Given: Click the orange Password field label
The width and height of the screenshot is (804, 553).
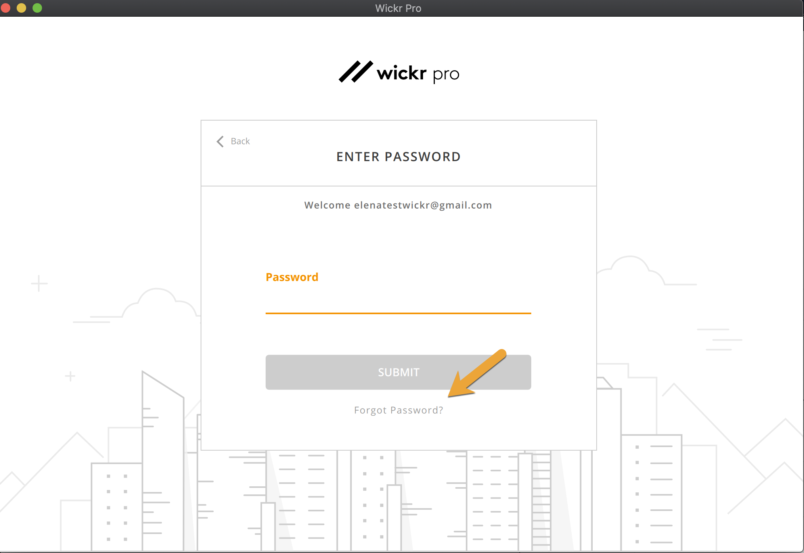Looking at the screenshot, I should tap(292, 277).
